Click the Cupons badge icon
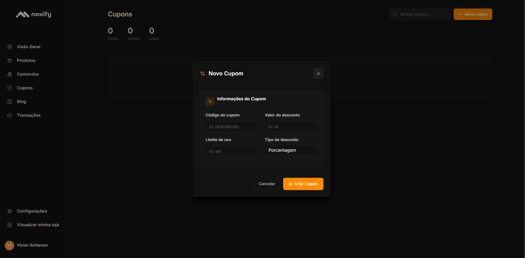Viewport: 525px width, 258px height. 10,88
